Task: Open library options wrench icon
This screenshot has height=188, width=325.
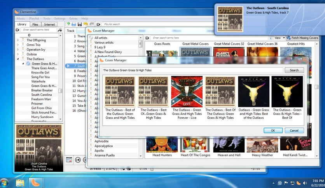Action: click(60, 30)
